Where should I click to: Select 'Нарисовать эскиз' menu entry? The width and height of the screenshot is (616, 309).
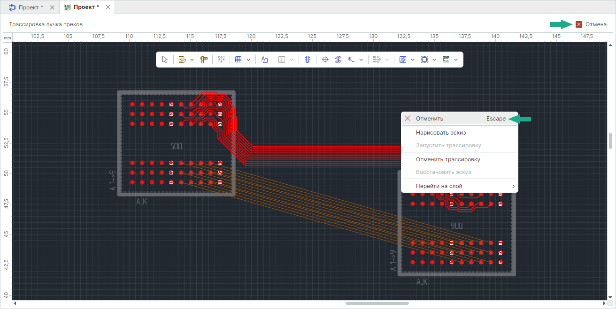pos(440,133)
